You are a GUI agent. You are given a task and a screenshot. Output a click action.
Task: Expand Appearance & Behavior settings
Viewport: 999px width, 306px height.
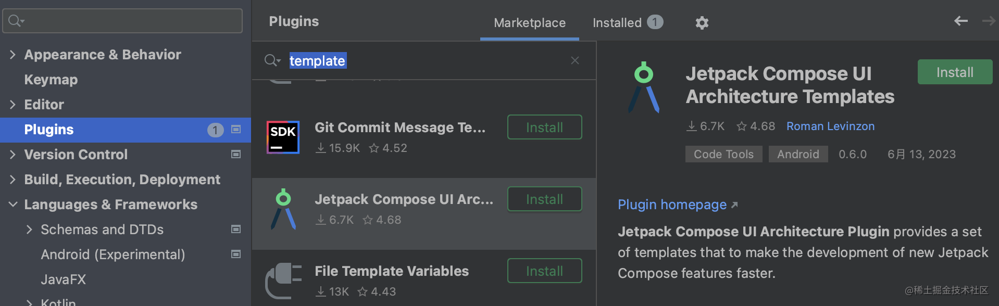[x=13, y=55]
